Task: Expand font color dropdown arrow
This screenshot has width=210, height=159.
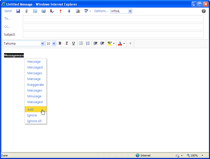Action: (124, 43)
